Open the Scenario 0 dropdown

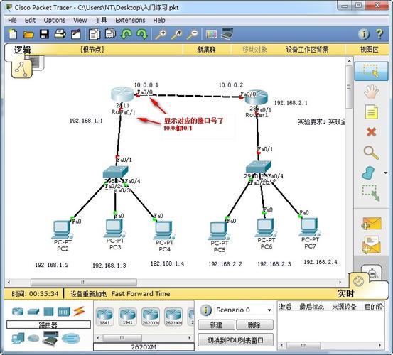point(243,310)
